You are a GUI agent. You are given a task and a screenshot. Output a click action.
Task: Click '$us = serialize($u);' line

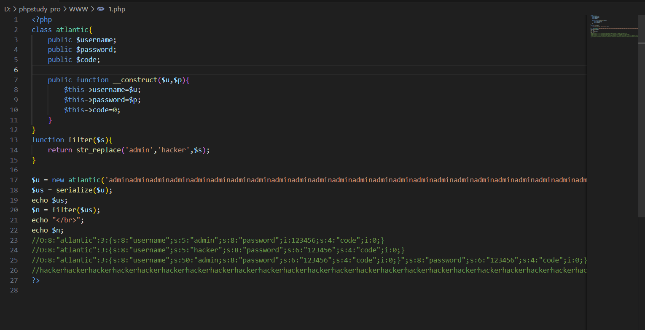pos(72,190)
